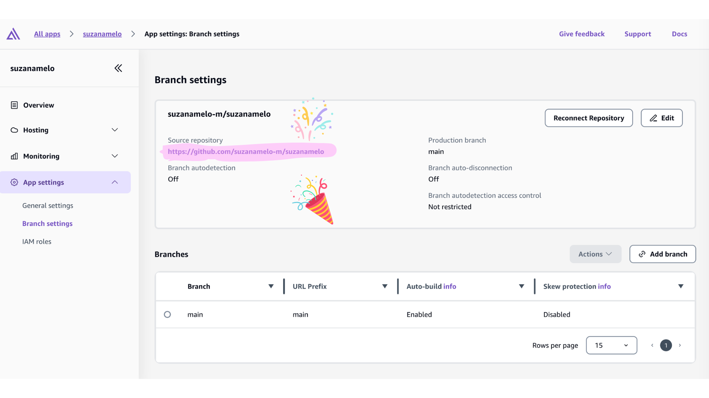
Task: Click the AWS Amplify logo icon
Action: point(13,34)
